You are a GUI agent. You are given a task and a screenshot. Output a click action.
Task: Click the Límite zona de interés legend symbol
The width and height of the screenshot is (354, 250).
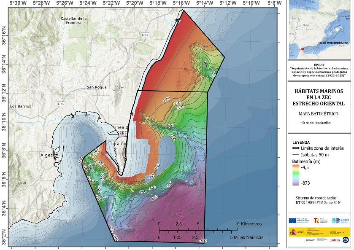(x=296, y=148)
